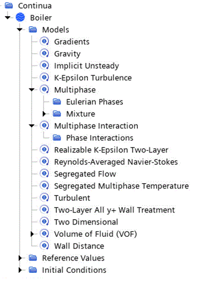
Task: Select Segregated Multiphase Temperature entry
Action: pyautogui.click(x=121, y=186)
